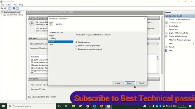Viewport: 195px width, 109px height.
Task: Select Task Scheduler (Local) in the tree
Action: tap(12, 12)
